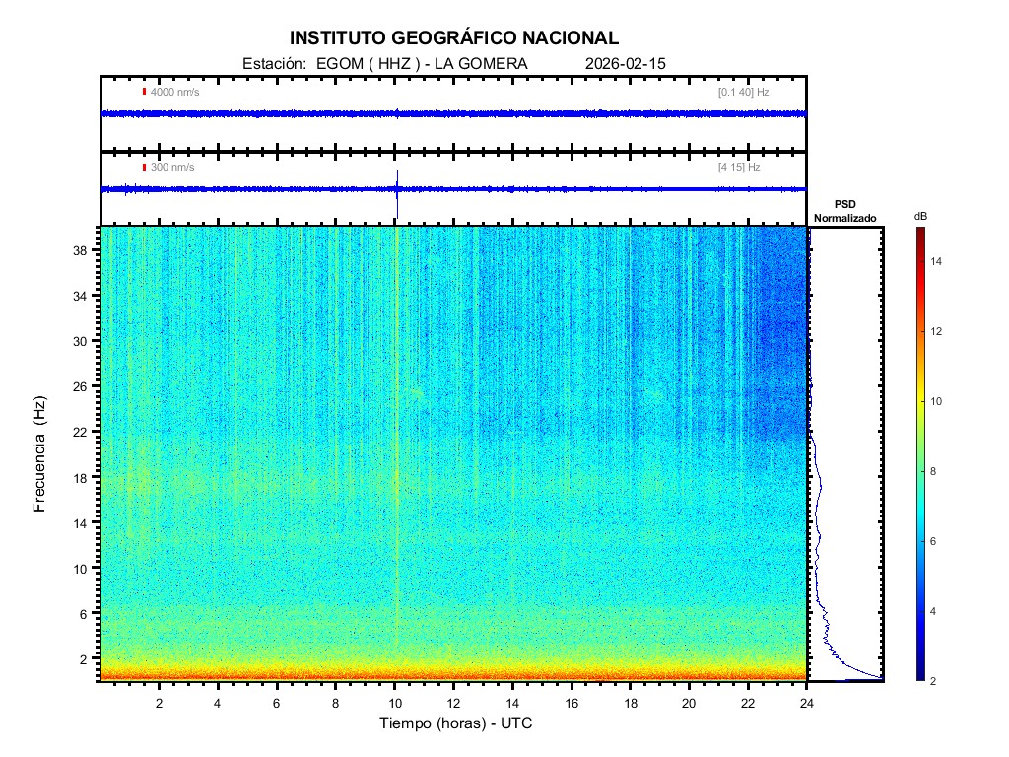This screenshot has width=1009, height=757.
Task: Click the PSD Normalizado panel heading
Action: (x=844, y=212)
